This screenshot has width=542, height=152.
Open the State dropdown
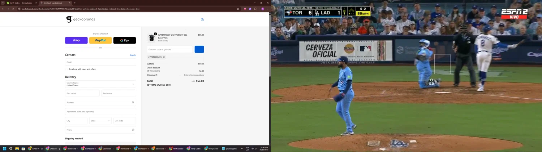tap(100, 121)
